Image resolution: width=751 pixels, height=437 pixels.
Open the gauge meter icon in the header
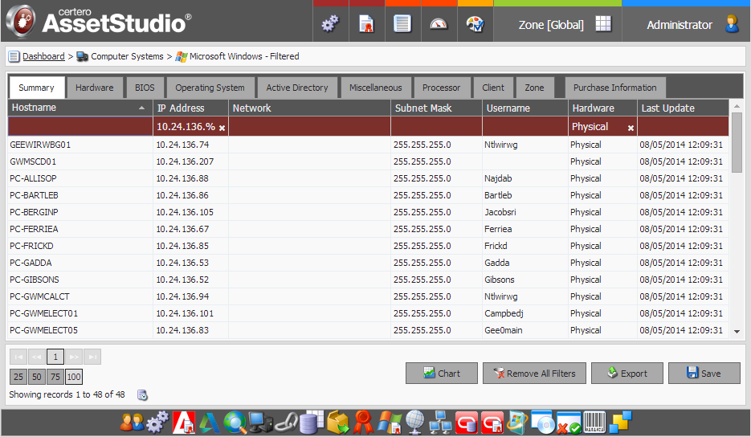(x=439, y=24)
